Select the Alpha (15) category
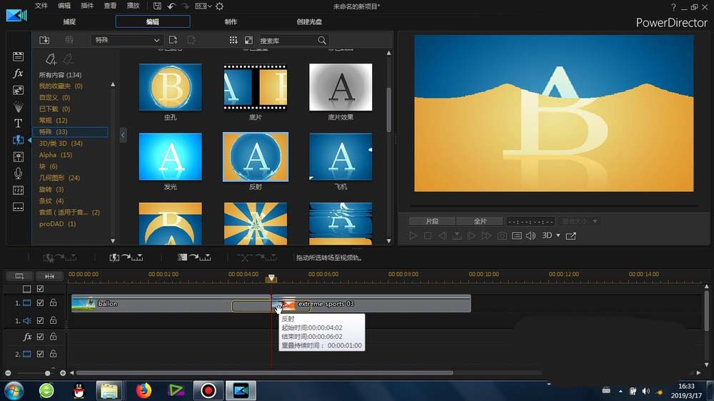 (56, 155)
